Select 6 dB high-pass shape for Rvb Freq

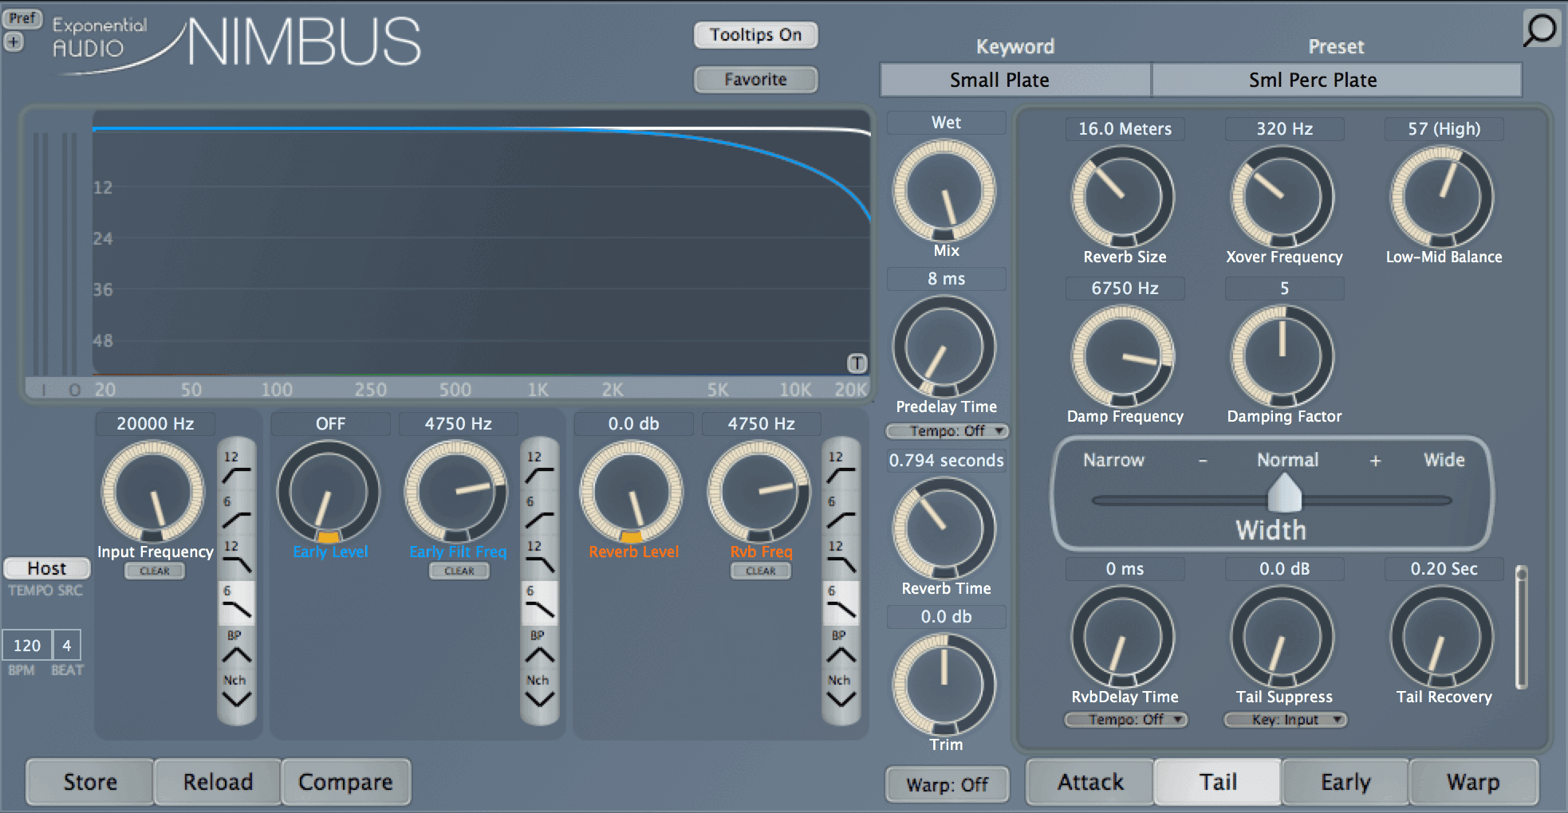tap(841, 513)
